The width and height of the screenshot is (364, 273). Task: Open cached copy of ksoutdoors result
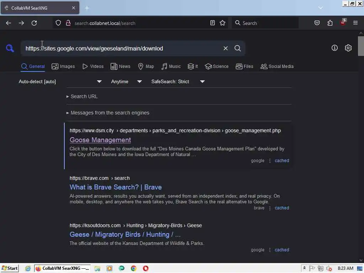282,250
